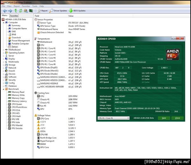Click Save in CPUID window
191x165 pixels.
click(164, 118)
